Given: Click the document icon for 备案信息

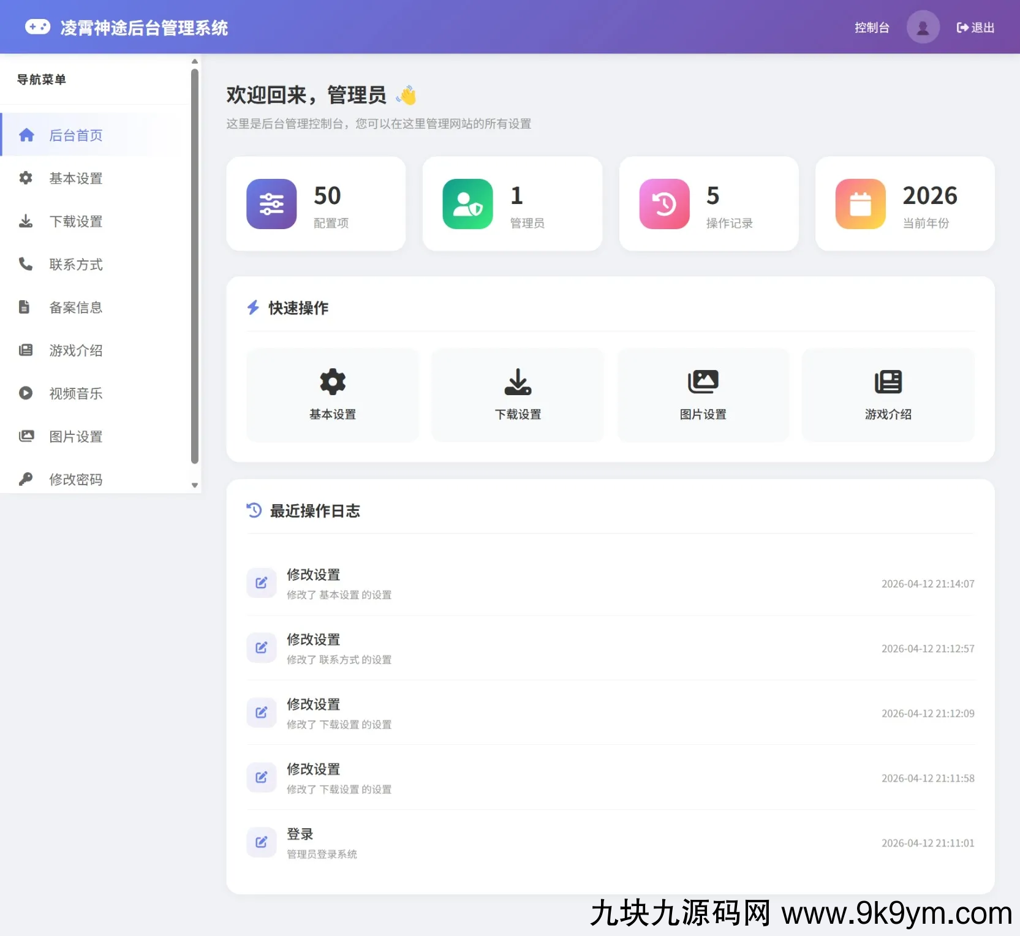Looking at the screenshot, I should (25, 307).
